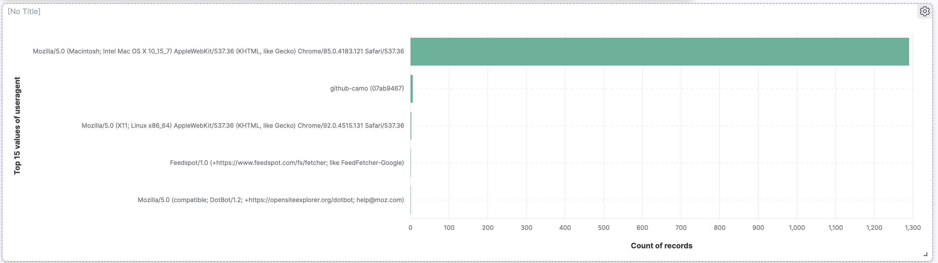Click the github-camo (07ab9467) label
The width and height of the screenshot is (938, 263).
coord(367,88)
